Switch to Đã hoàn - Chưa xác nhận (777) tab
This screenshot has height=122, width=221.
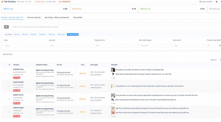(13, 18)
